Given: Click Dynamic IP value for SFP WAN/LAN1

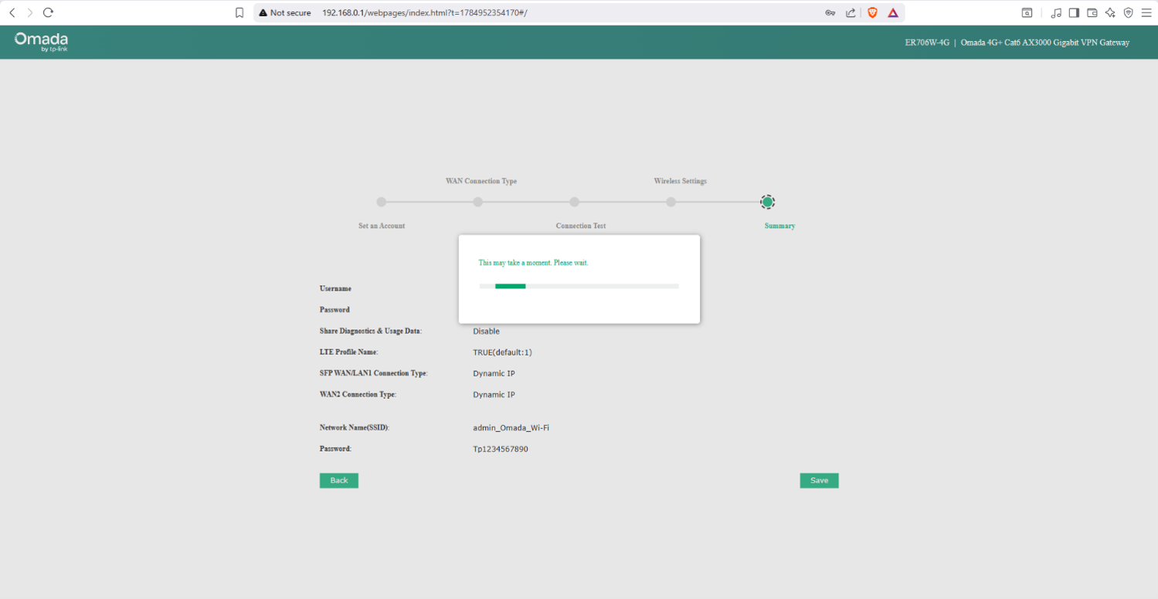Looking at the screenshot, I should (494, 373).
